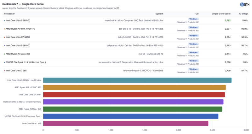Select NVIDIA Rtx Spark N1X processor name
Image resolution: width=252 pixels, height=134 pixels.
tap(26, 62)
